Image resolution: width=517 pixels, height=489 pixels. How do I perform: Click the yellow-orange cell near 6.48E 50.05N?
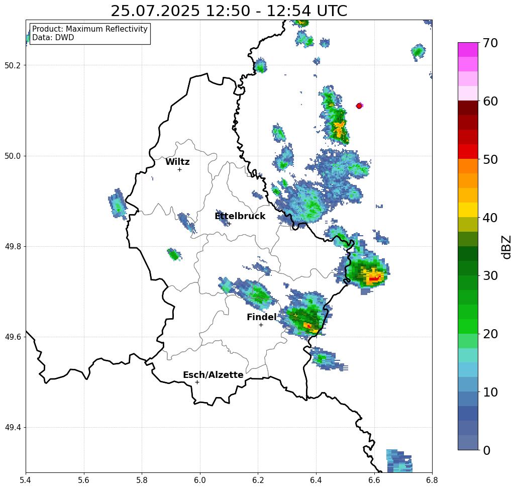[x=339, y=129]
